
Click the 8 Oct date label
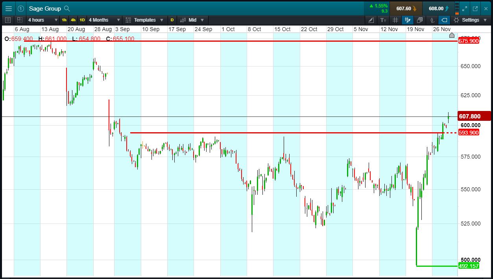[254, 29]
